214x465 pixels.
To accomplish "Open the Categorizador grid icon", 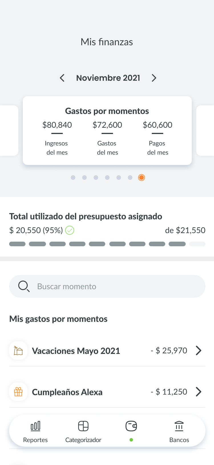I will 83,426.
